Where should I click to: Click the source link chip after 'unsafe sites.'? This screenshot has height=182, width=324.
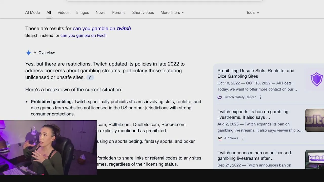coord(90,77)
